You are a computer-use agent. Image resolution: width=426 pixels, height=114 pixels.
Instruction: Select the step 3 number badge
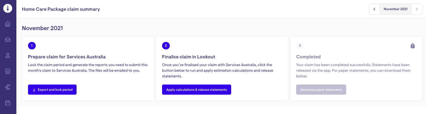click(300, 46)
